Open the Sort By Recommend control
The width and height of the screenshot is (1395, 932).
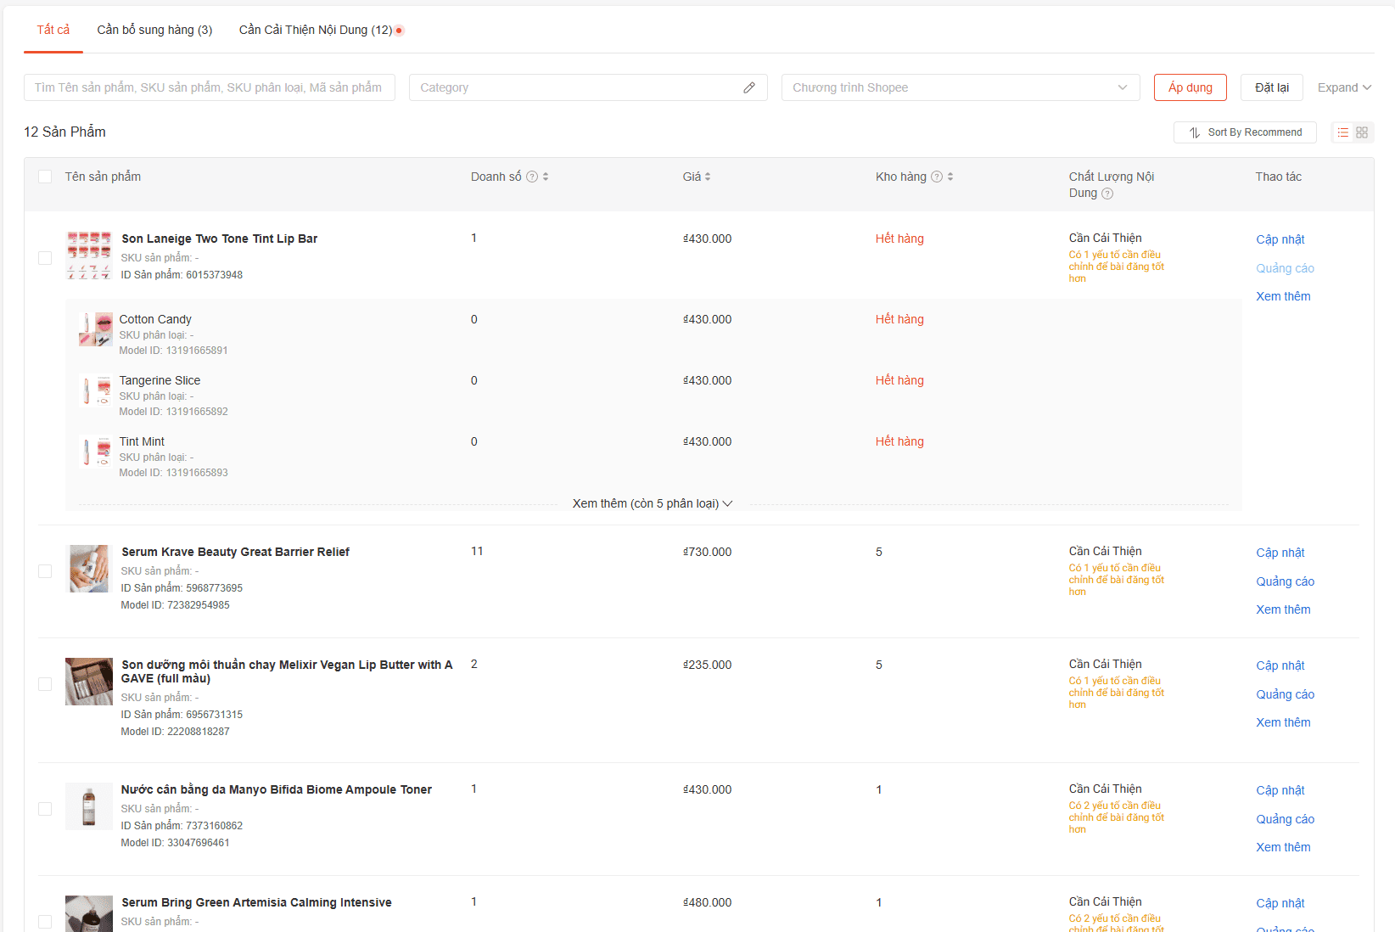(x=1245, y=132)
